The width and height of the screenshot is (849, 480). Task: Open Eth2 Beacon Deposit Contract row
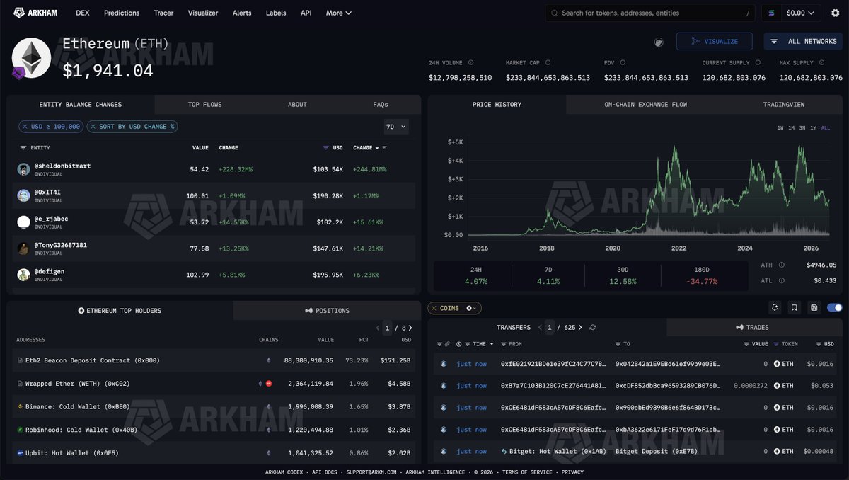coord(214,360)
